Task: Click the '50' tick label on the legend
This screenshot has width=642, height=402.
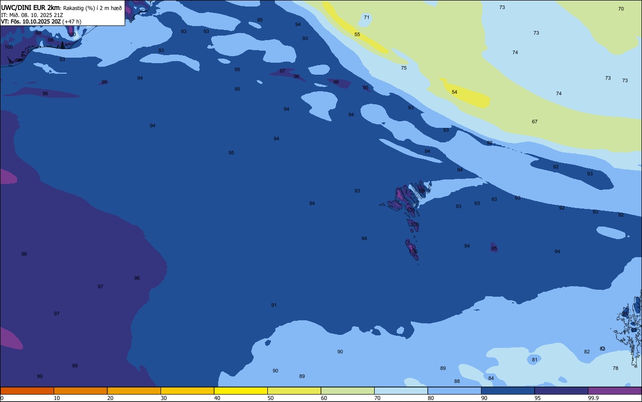Action: coord(271,398)
